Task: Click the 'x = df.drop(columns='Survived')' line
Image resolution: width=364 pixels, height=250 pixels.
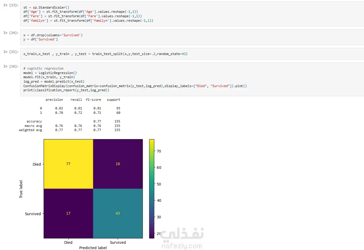Action: point(53,35)
